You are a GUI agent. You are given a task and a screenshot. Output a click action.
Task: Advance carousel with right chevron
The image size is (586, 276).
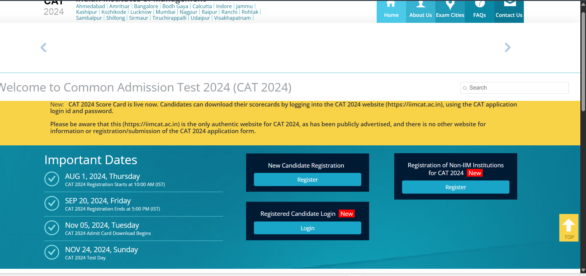(x=508, y=48)
